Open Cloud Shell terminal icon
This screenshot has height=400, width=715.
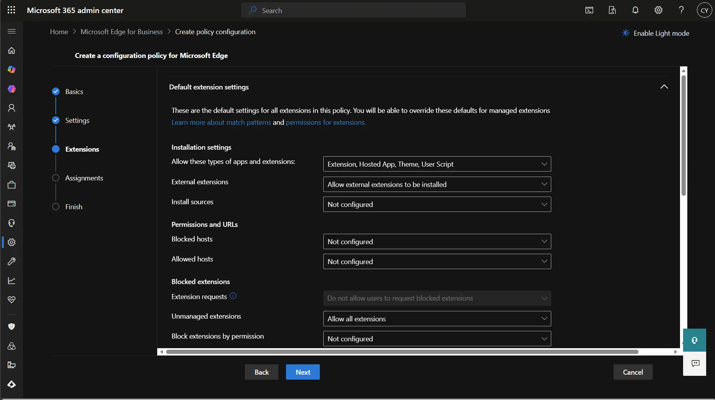(589, 10)
